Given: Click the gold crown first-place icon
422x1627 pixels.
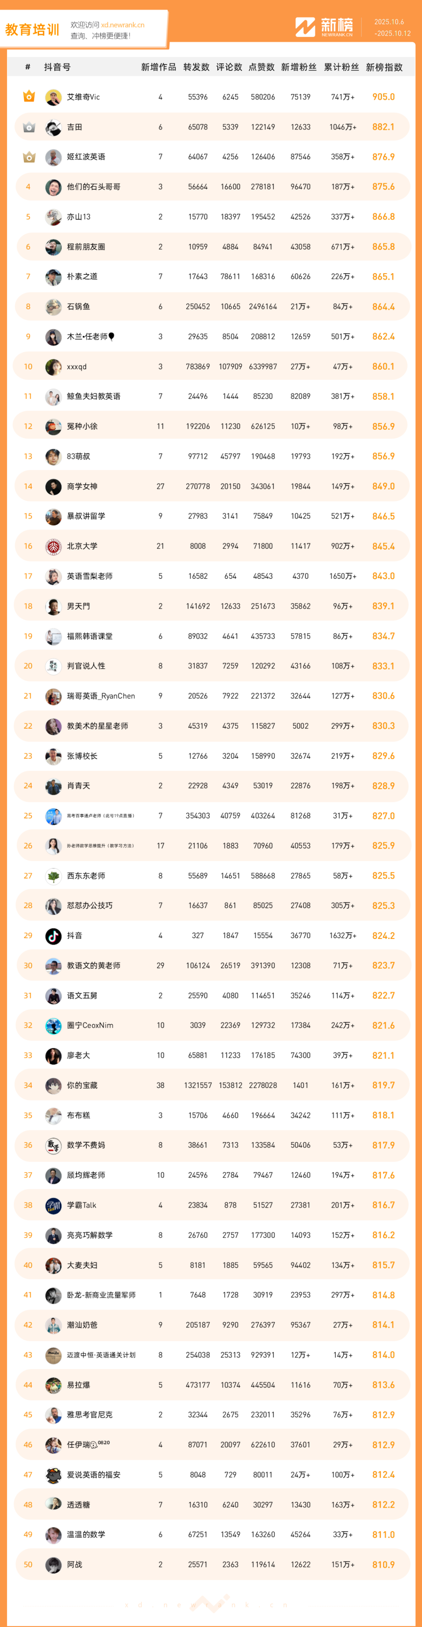Looking at the screenshot, I should click(x=29, y=97).
